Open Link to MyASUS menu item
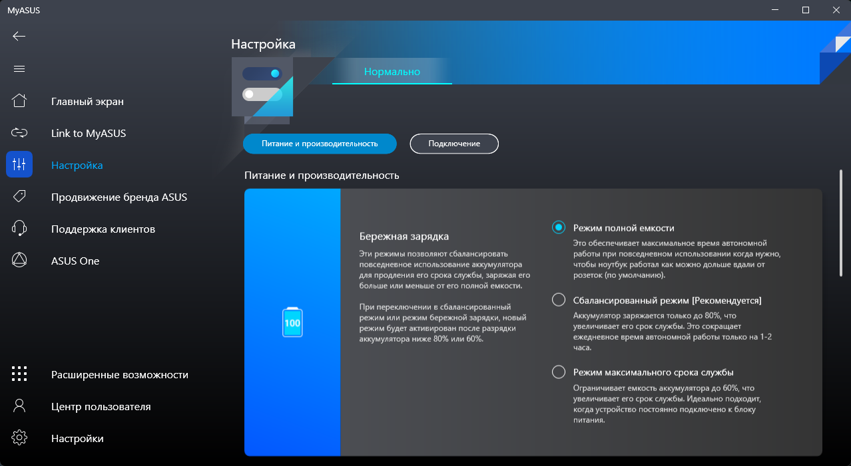Screen dimensions: 851x466 click(x=89, y=134)
